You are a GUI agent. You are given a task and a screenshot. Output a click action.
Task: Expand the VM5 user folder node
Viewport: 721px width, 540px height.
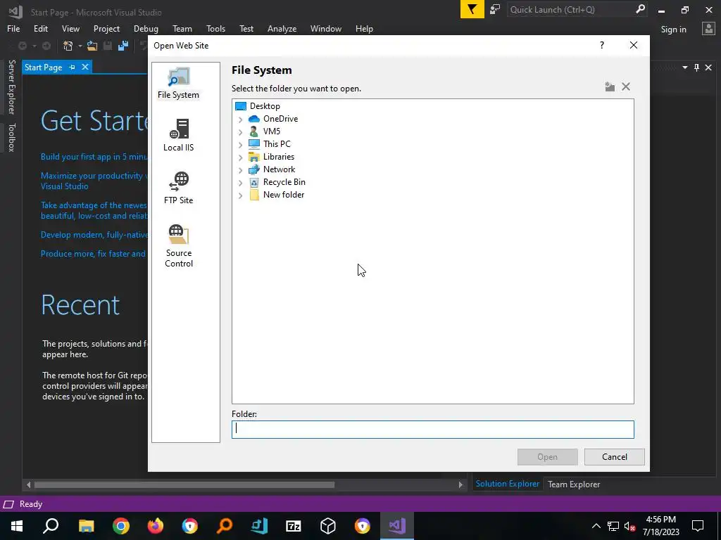click(x=240, y=131)
